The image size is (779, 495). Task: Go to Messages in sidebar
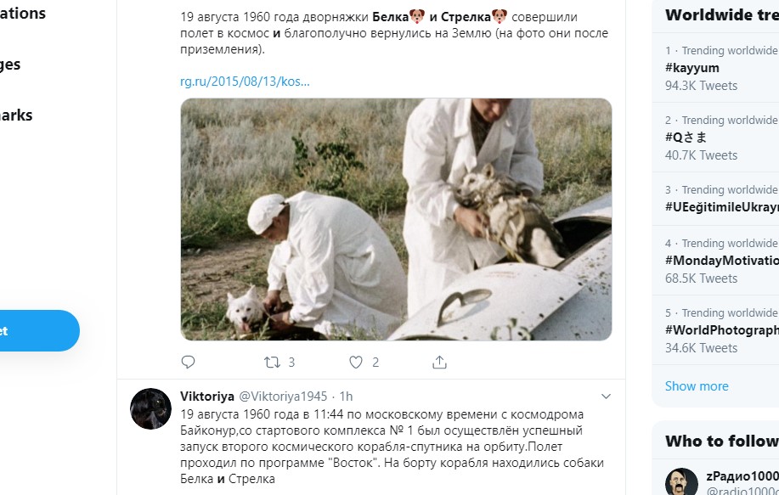[10, 65]
